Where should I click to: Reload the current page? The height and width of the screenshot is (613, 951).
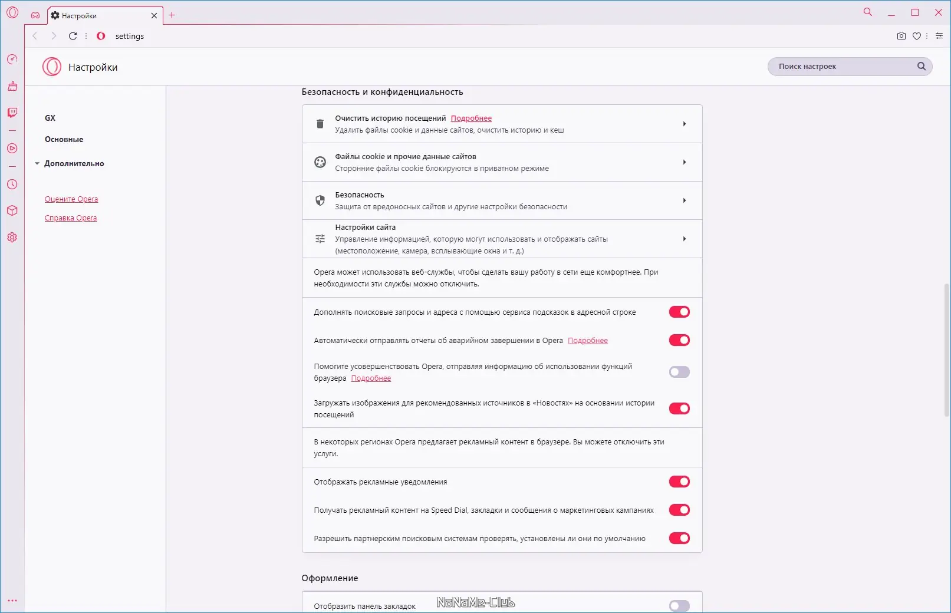(73, 36)
